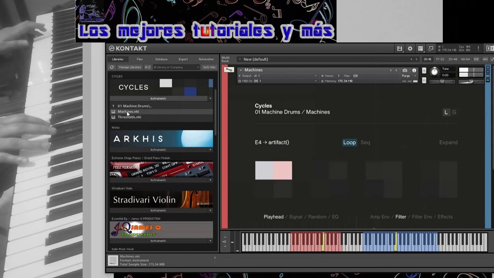Click the NI logo in header
The width and height of the screenshot is (494, 278).
pos(490,48)
